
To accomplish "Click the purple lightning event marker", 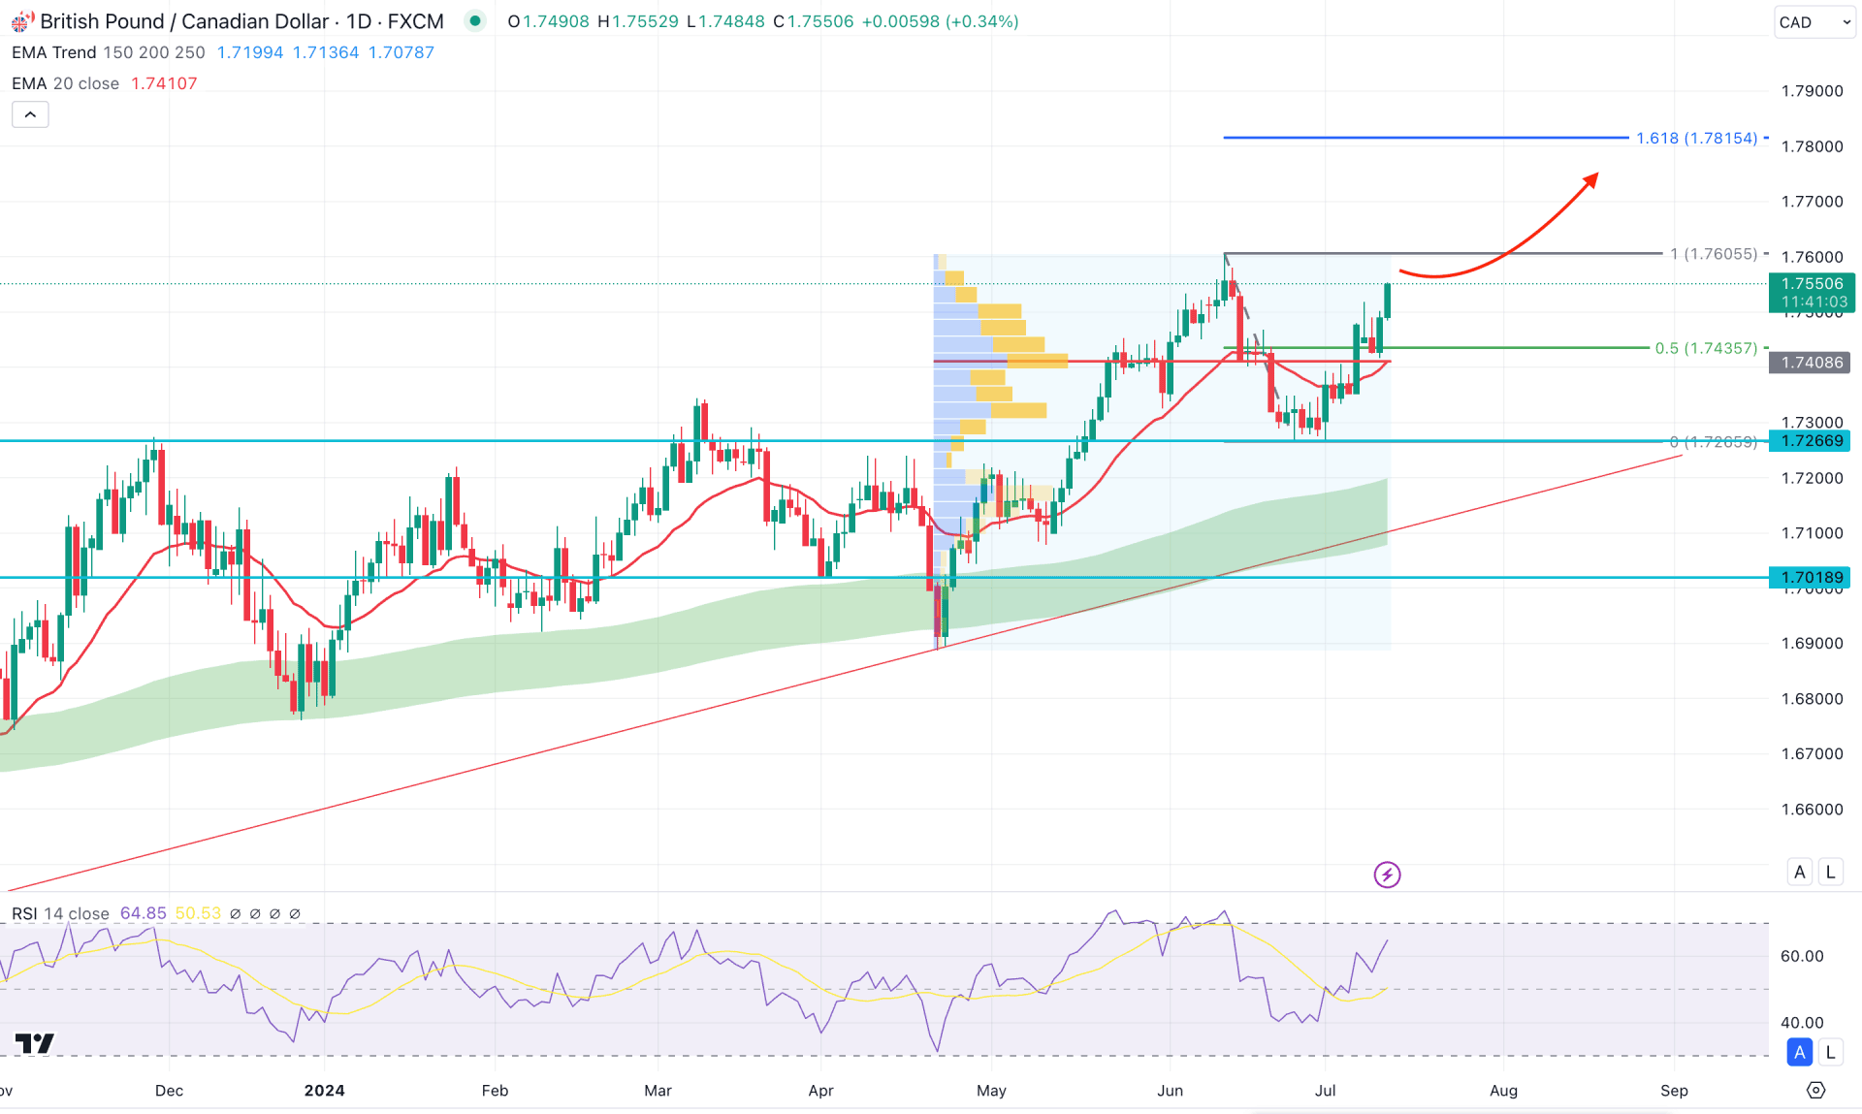I will tap(1387, 875).
